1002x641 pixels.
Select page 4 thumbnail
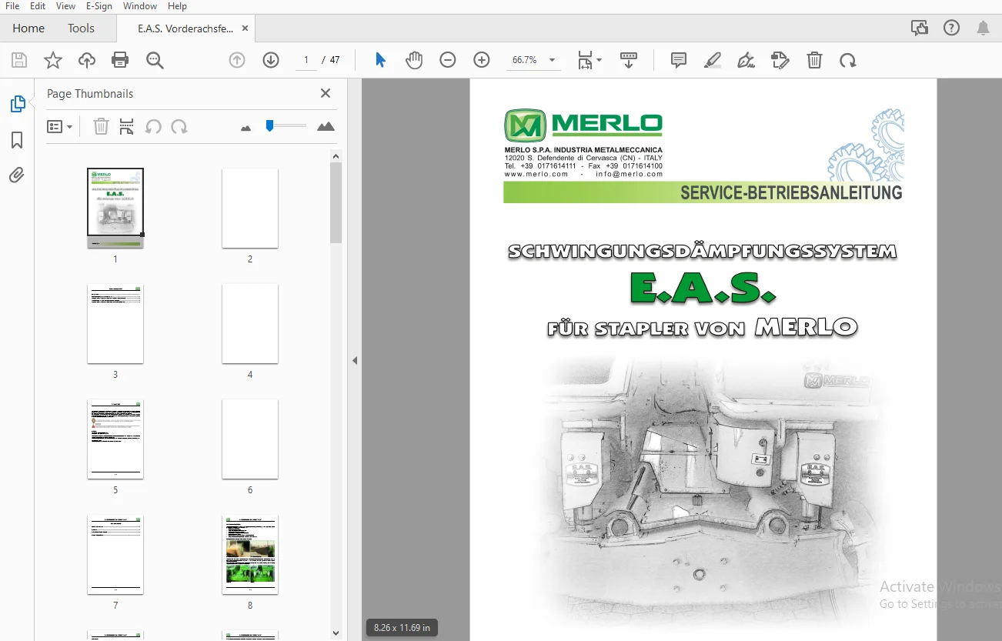(250, 323)
